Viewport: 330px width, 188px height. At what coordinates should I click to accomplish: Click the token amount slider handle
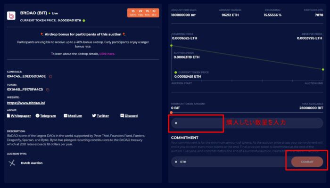coord(171,113)
